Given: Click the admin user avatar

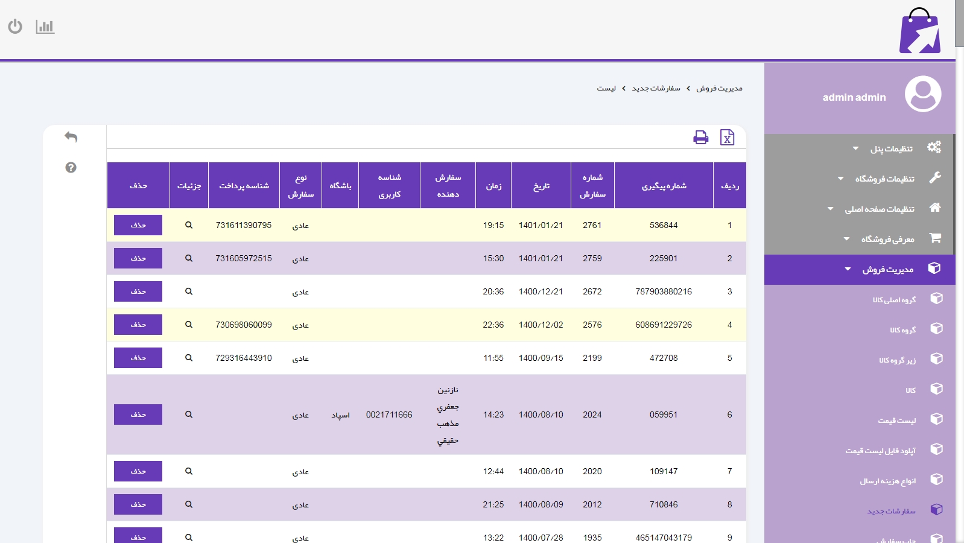Looking at the screenshot, I should click(922, 94).
